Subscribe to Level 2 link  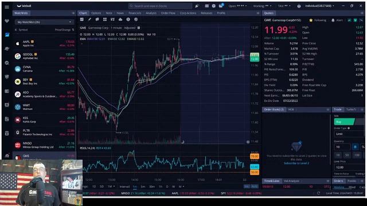[296, 163]
